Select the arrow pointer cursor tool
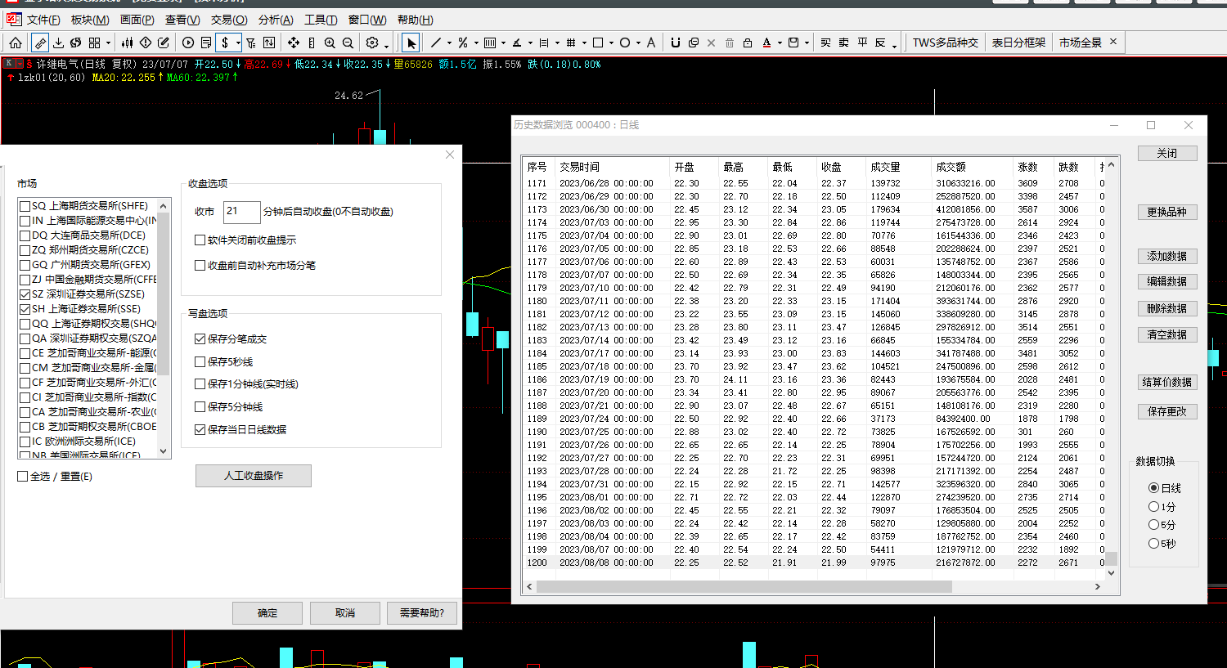The height and width of the screenshot is (668, 1227). click(x=411, y=43)
